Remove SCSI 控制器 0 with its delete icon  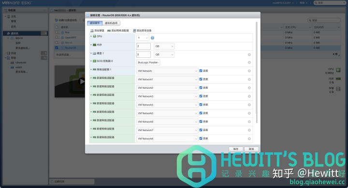coord(249,63)
